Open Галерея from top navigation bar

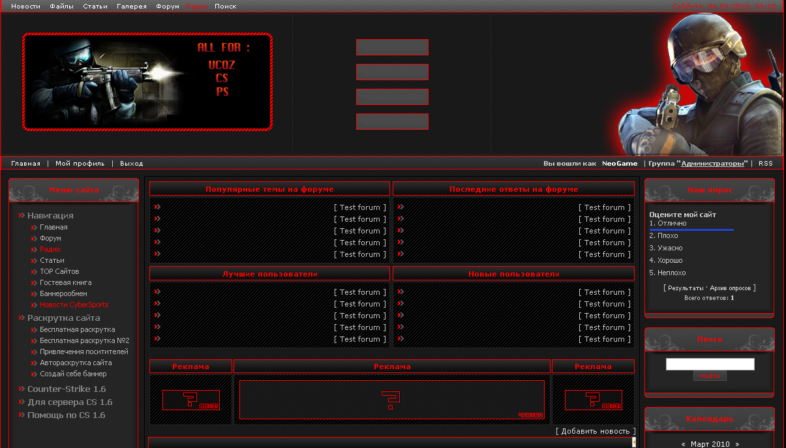(131, 7)
